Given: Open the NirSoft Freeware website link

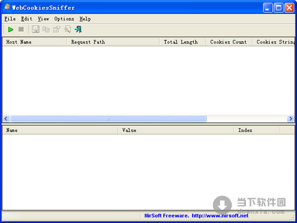Looking at the screenshot, I should 196,216.
